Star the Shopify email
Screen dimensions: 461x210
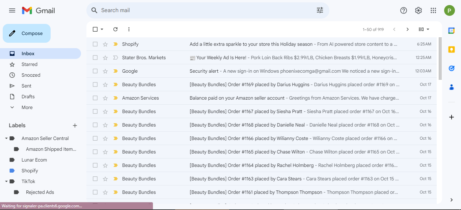point(105,44)
